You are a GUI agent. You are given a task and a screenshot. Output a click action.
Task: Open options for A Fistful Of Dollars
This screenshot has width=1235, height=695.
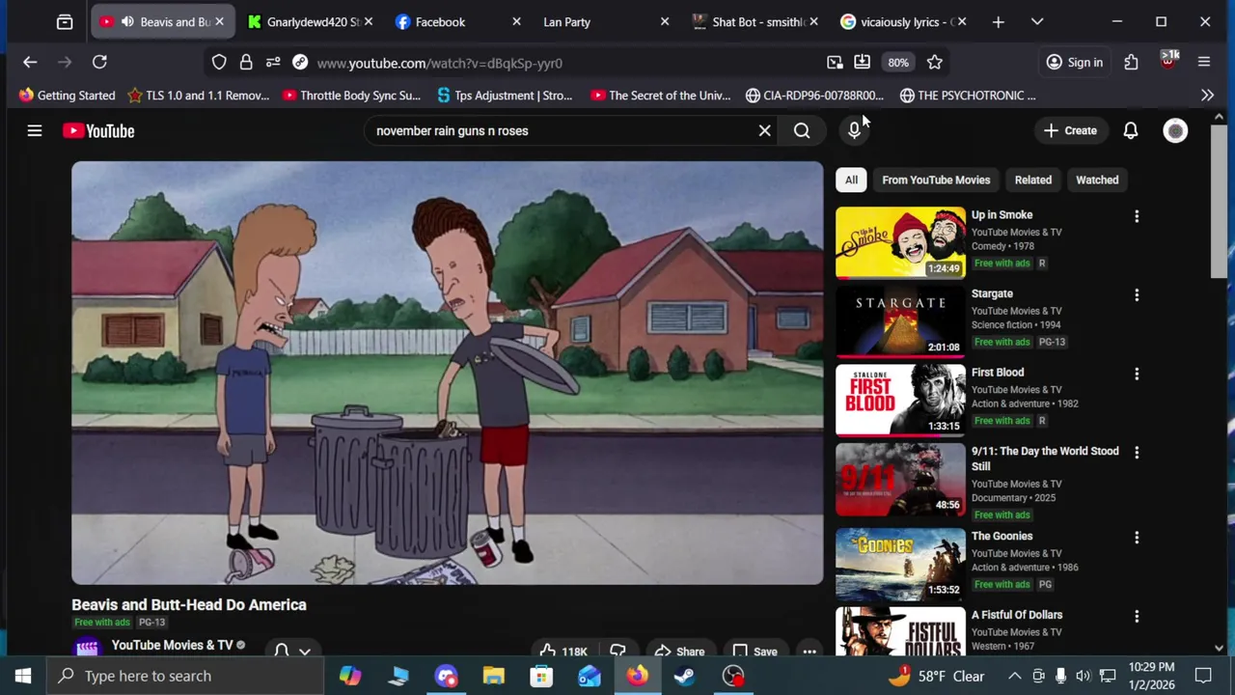(x=1137, y=616)
